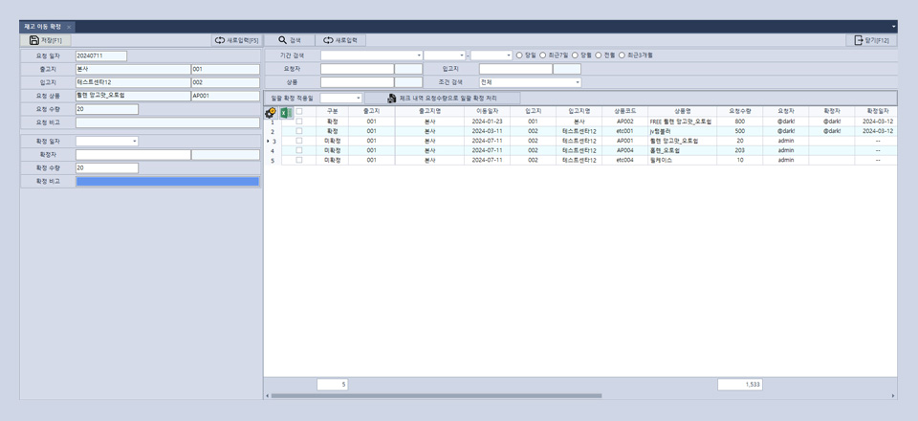This screenshot has width=918, height=421.
Task: Open grid settings via the gear icon
Action: click(x=271, y=112)
